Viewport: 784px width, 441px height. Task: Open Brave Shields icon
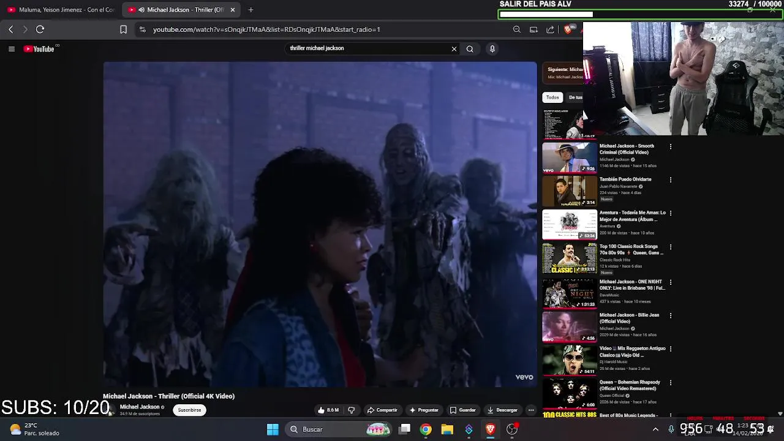(x=569, y=29)
